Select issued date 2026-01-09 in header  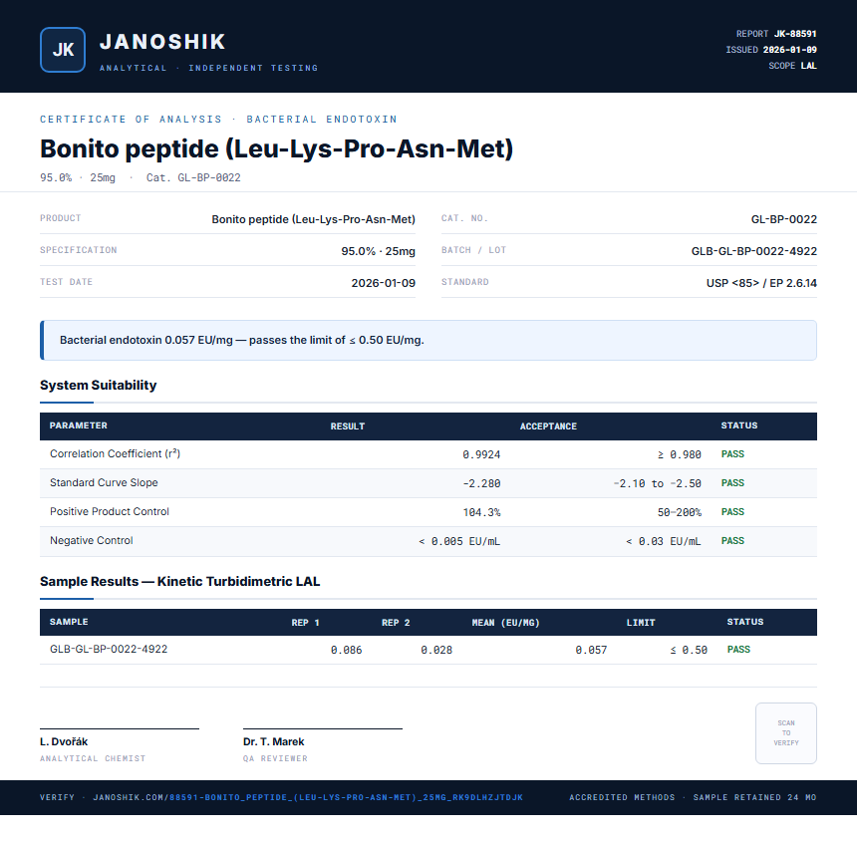click(790, 50)
